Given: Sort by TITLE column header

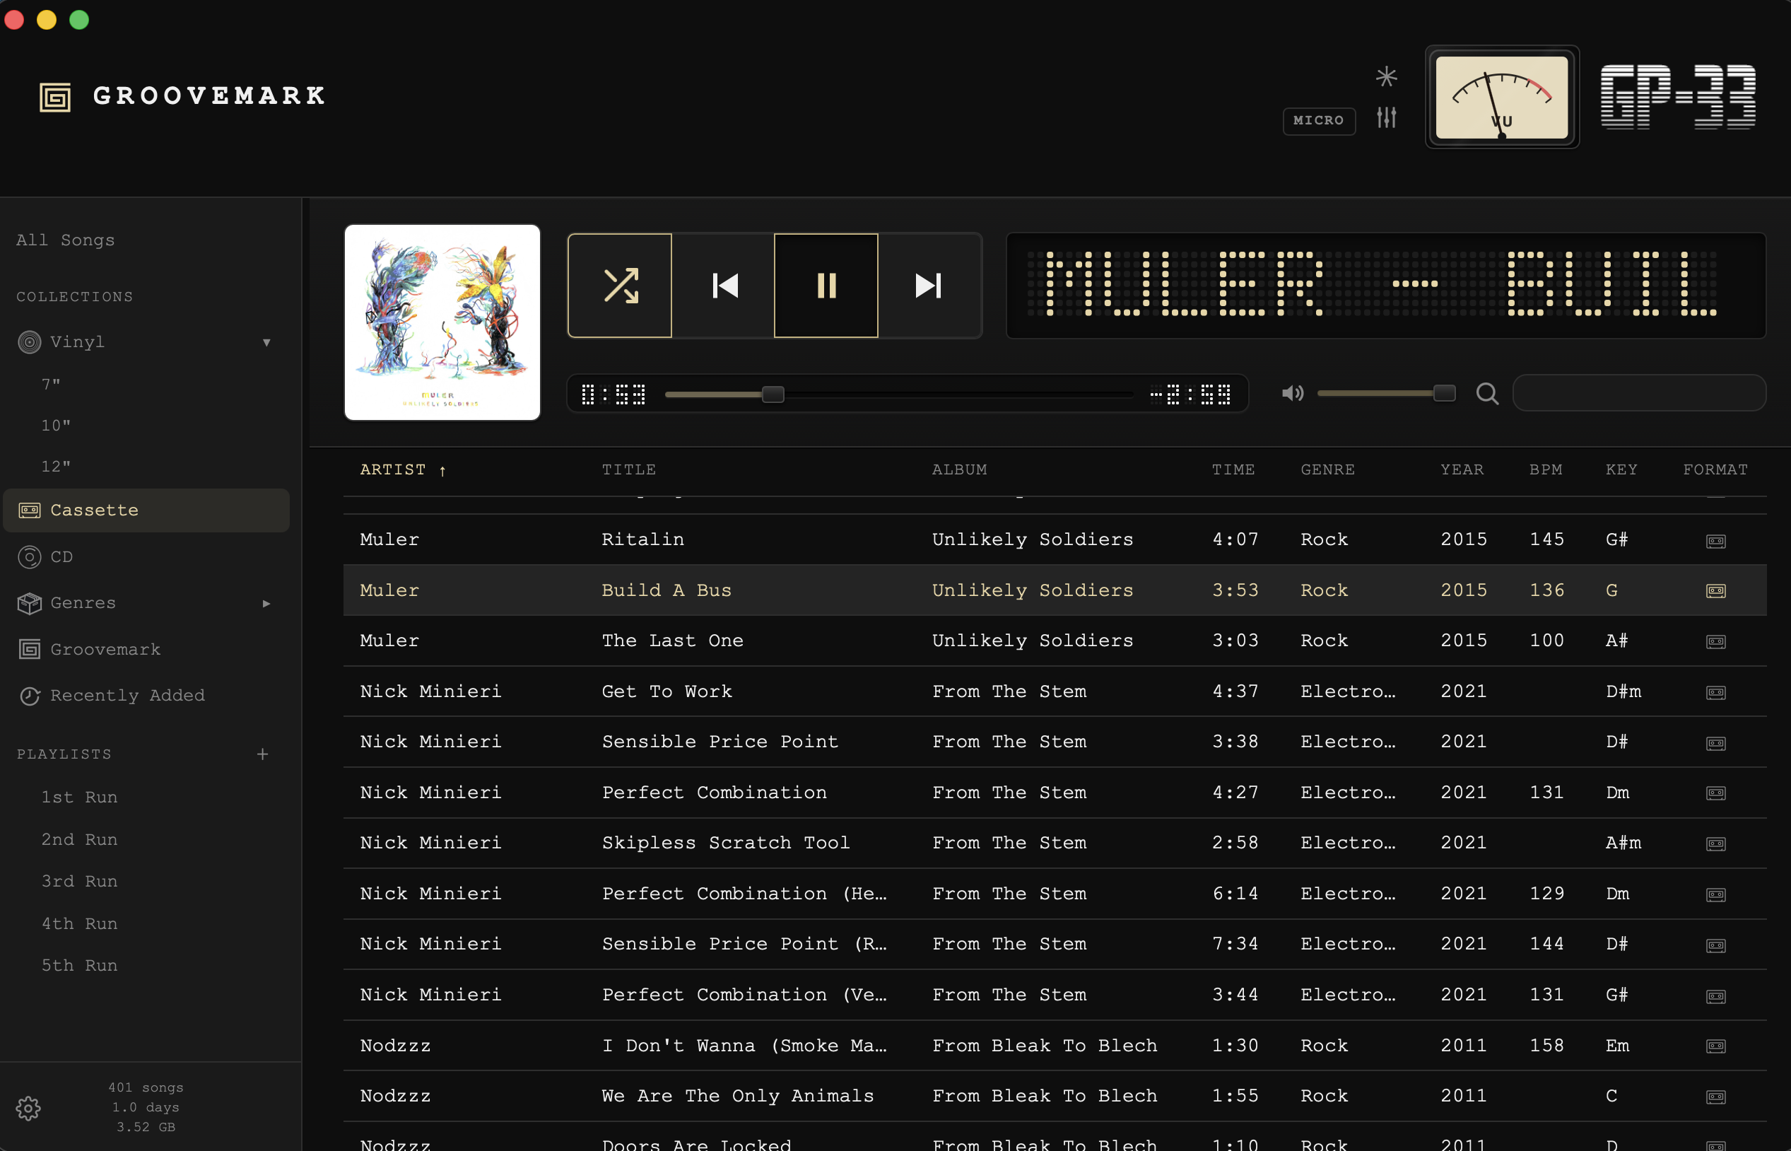Looking at the screenshot, I should (x=628, y=470).
